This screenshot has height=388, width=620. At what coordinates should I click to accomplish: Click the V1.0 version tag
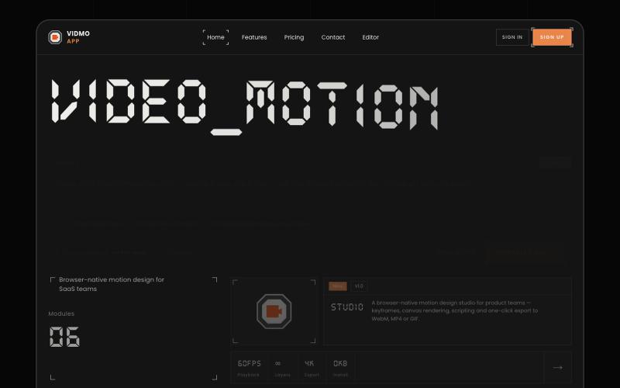pos(359,286)
